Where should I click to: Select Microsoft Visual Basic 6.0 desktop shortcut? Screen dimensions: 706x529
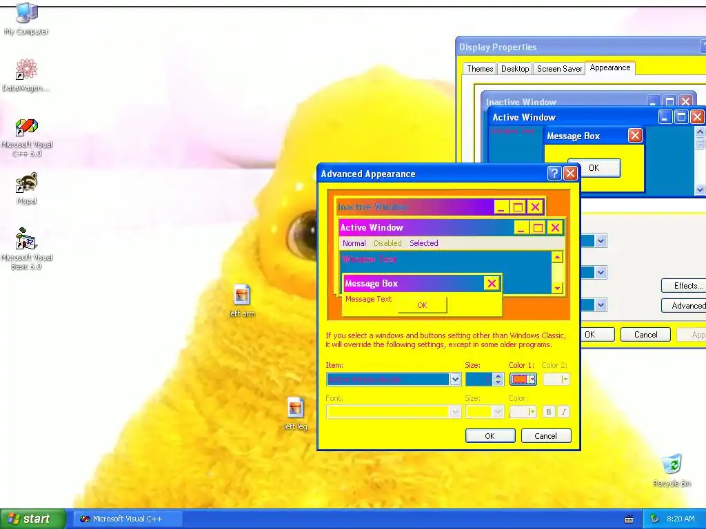click(27, 249)
